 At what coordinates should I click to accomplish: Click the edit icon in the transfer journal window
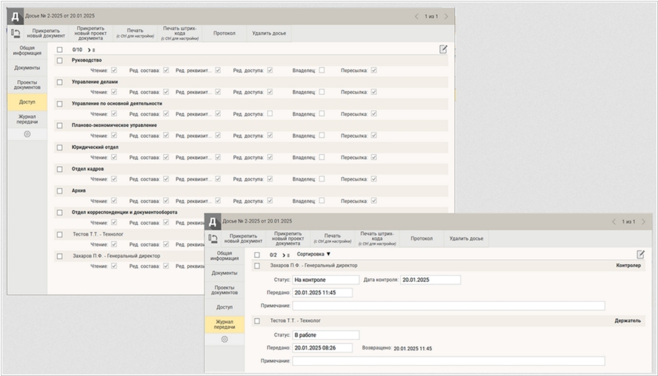[640, 255]
